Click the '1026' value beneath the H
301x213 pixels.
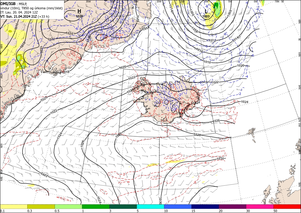click(79, 16)
